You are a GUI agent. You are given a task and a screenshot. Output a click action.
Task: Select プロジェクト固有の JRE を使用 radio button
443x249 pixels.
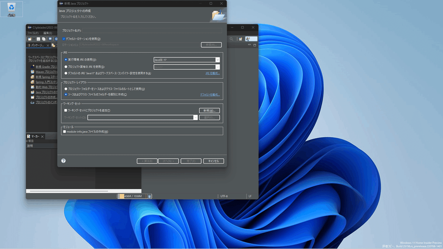(66, 67)
